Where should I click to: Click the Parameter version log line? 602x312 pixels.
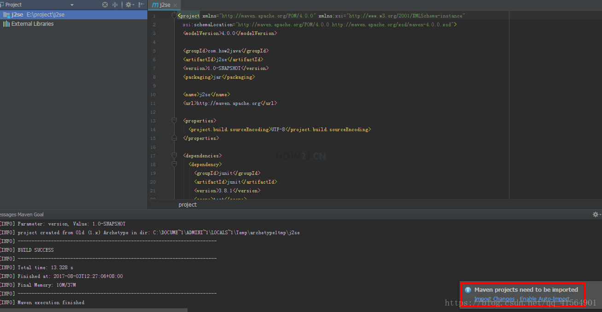[x=63, y=224]
